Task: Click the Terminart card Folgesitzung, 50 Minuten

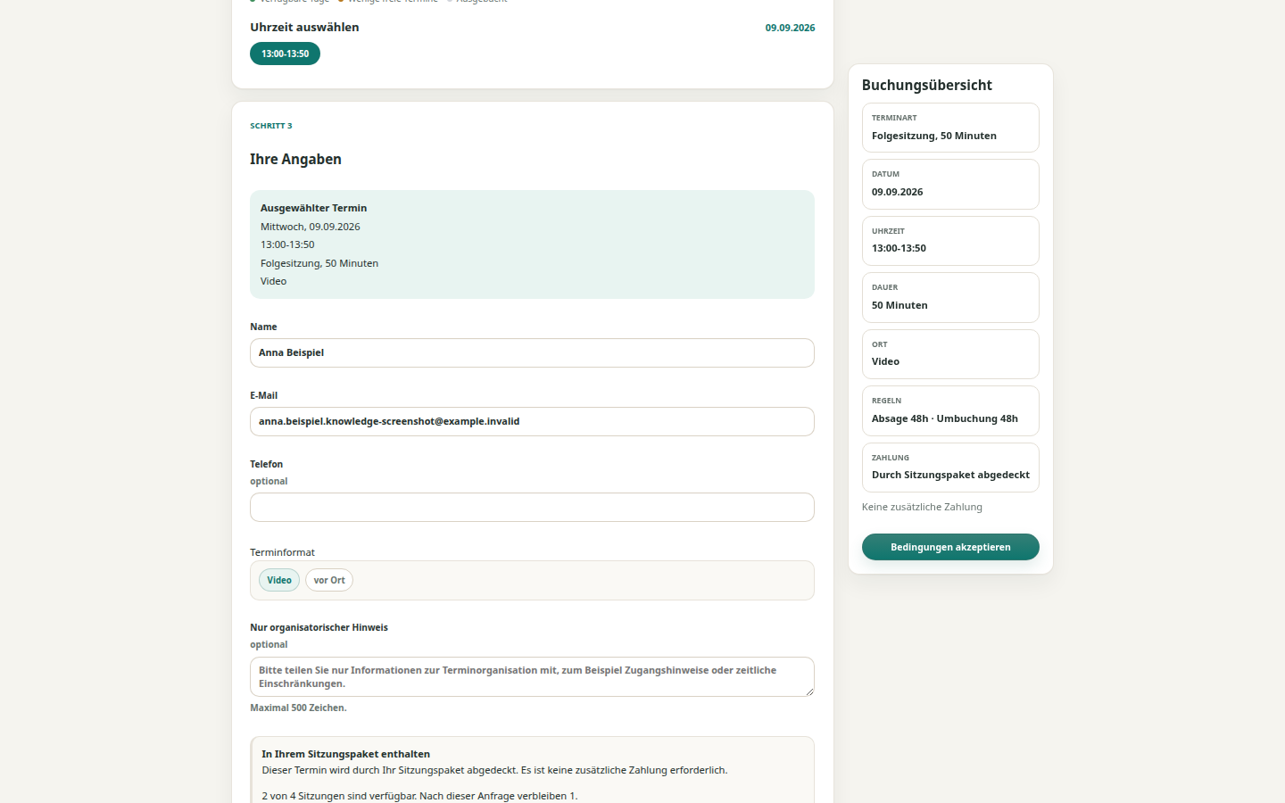Action: 950,128
